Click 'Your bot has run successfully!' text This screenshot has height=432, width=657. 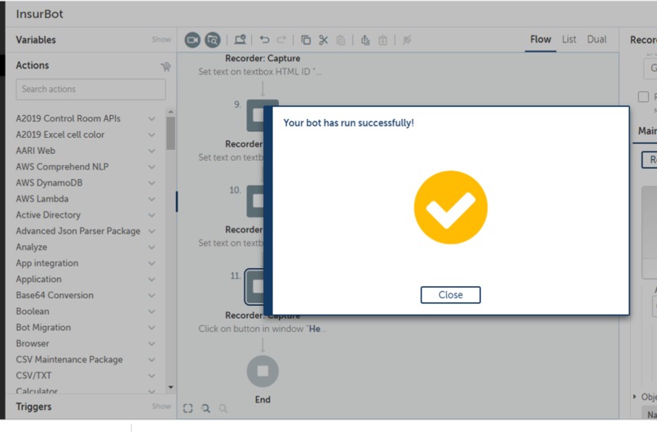click(349, 123)
